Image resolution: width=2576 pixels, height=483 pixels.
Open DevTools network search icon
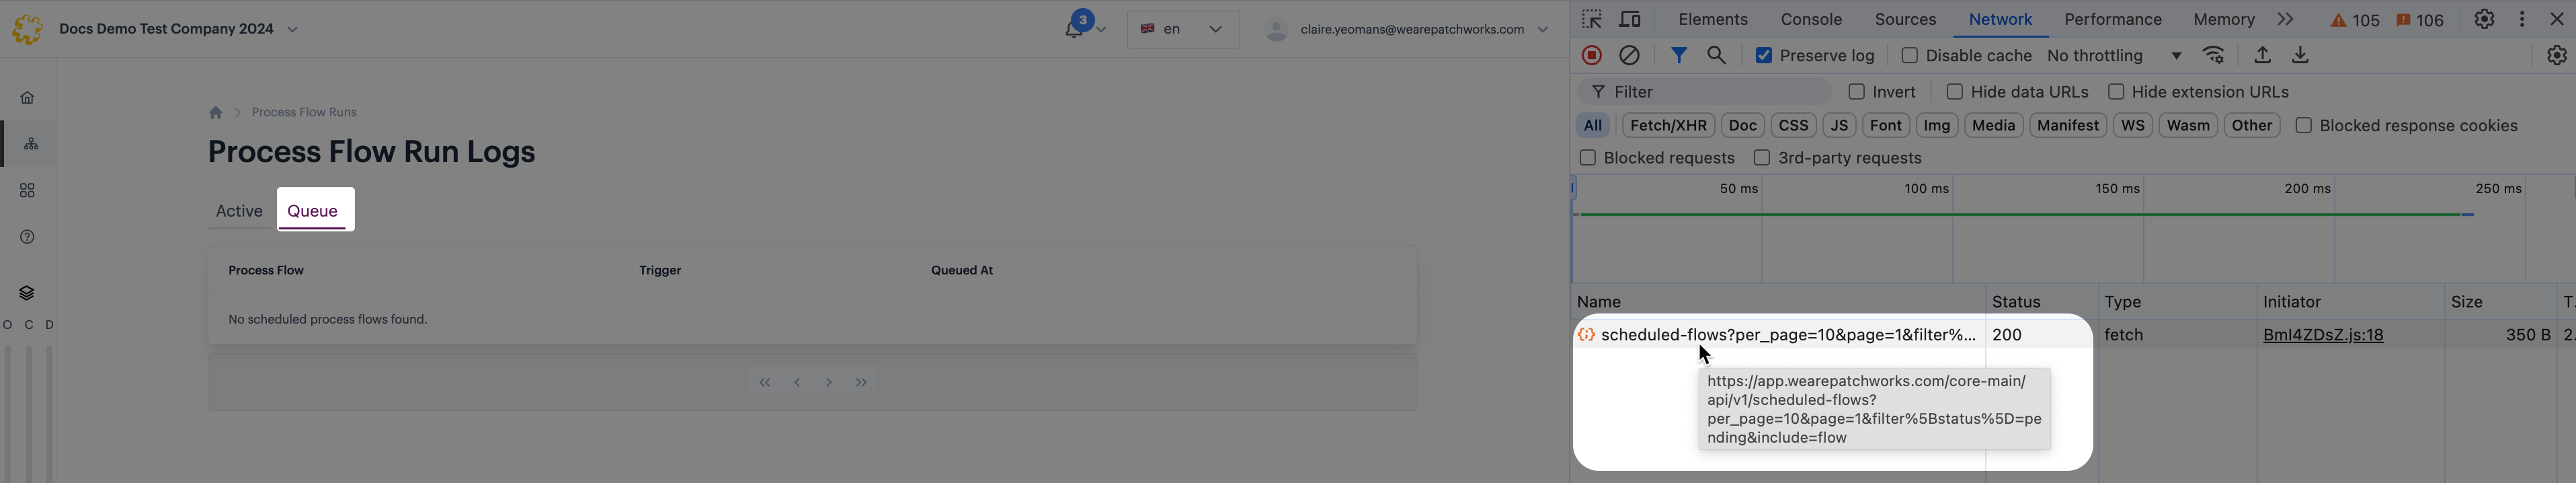click(1716, 56)
